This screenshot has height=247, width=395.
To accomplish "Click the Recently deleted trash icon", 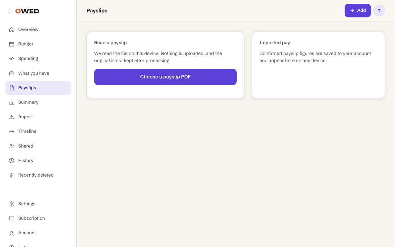I will pyautogui.click(x=12, y=175).
